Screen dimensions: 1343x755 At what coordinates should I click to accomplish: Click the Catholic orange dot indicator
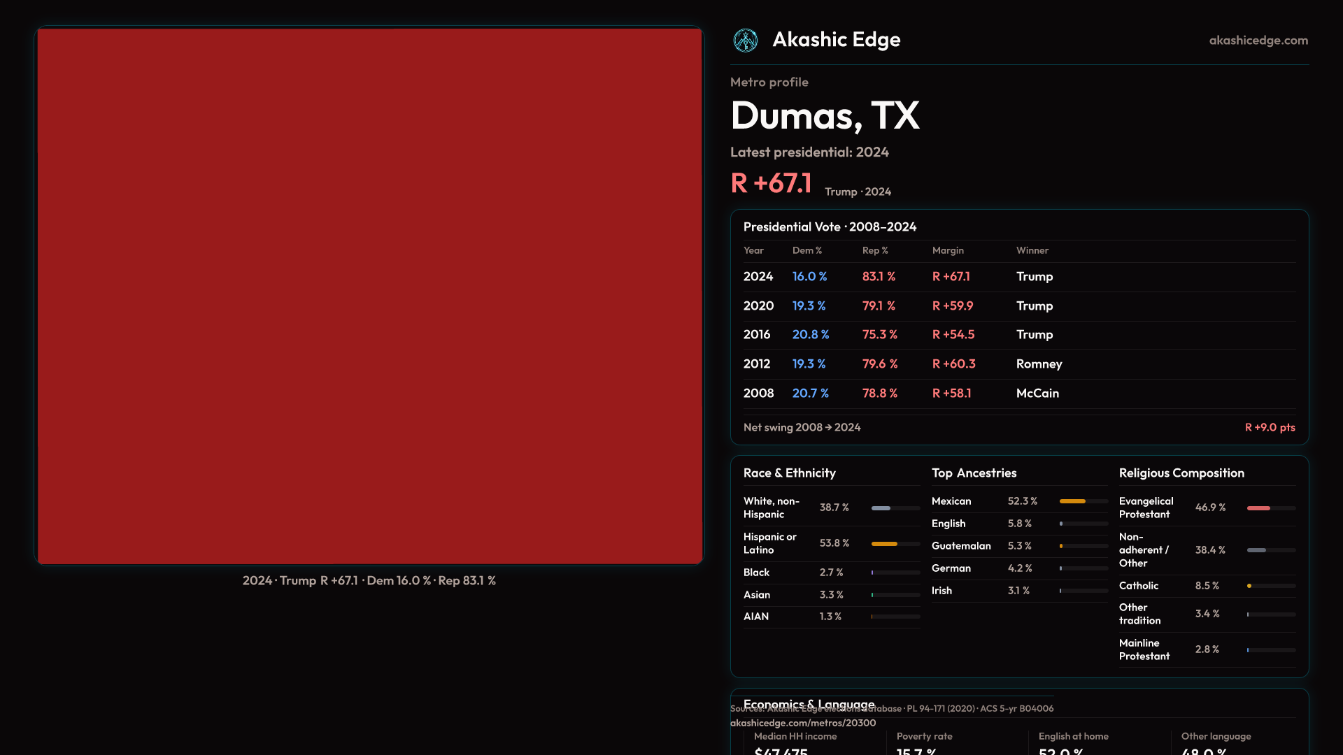(x=1249, y=586)
